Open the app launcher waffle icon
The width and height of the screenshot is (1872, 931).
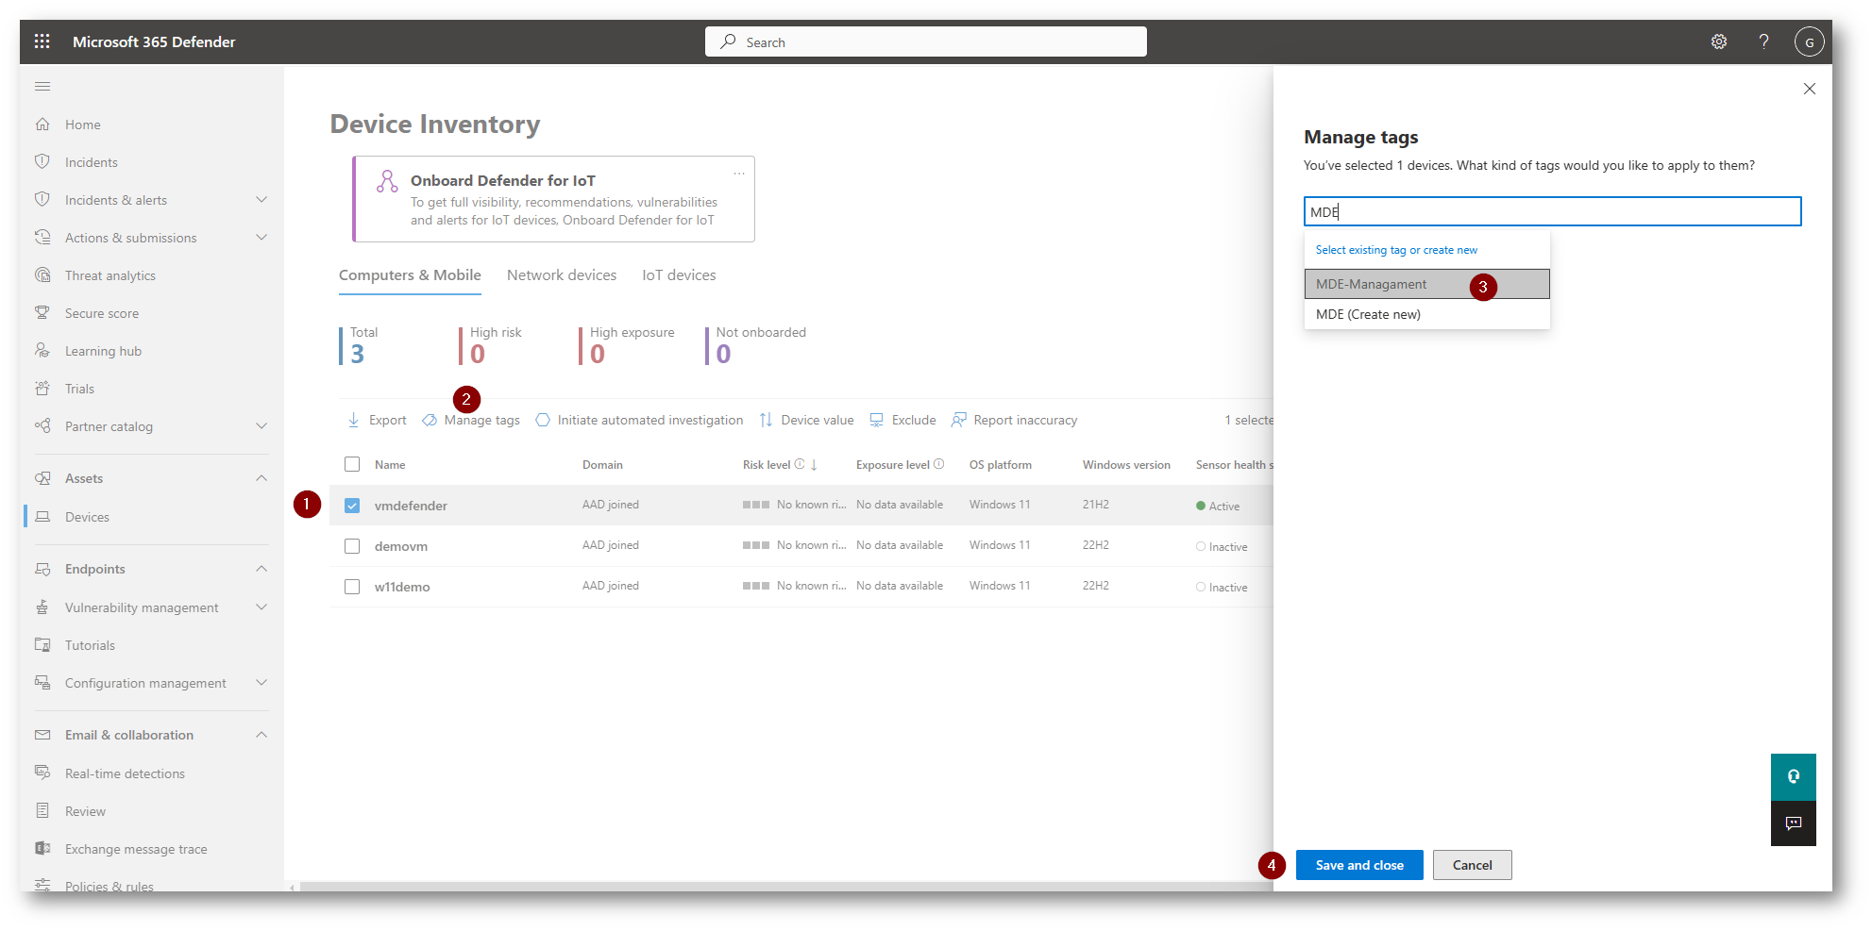(42, 42)
